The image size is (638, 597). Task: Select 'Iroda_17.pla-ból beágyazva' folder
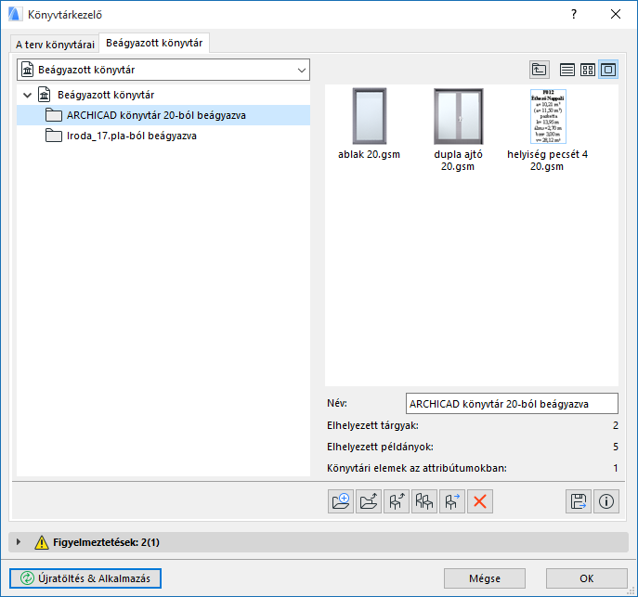point(163,136)
